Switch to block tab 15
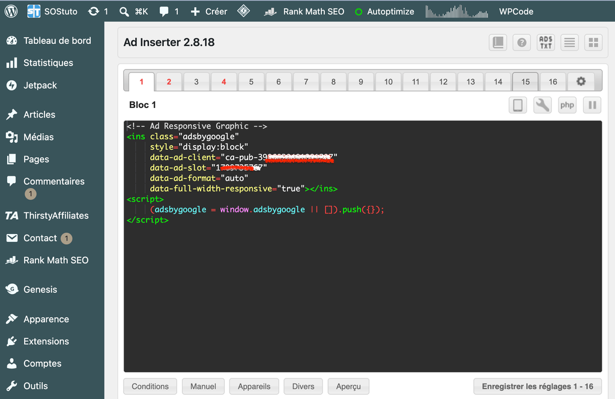The height and width of the screenshot is (399, 615). 526,82
